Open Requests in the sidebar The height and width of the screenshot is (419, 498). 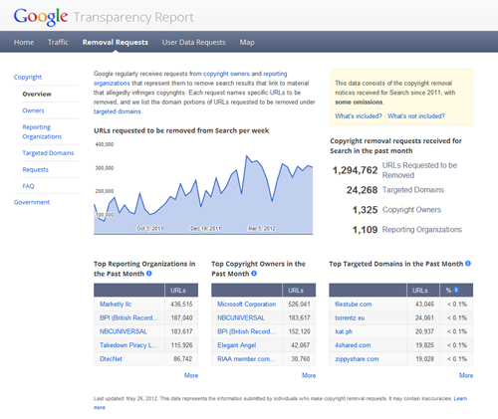pos(36,169)
